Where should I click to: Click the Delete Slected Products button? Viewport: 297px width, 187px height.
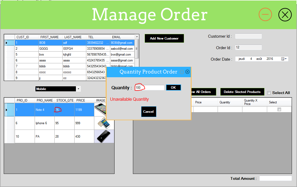(242, 92)
